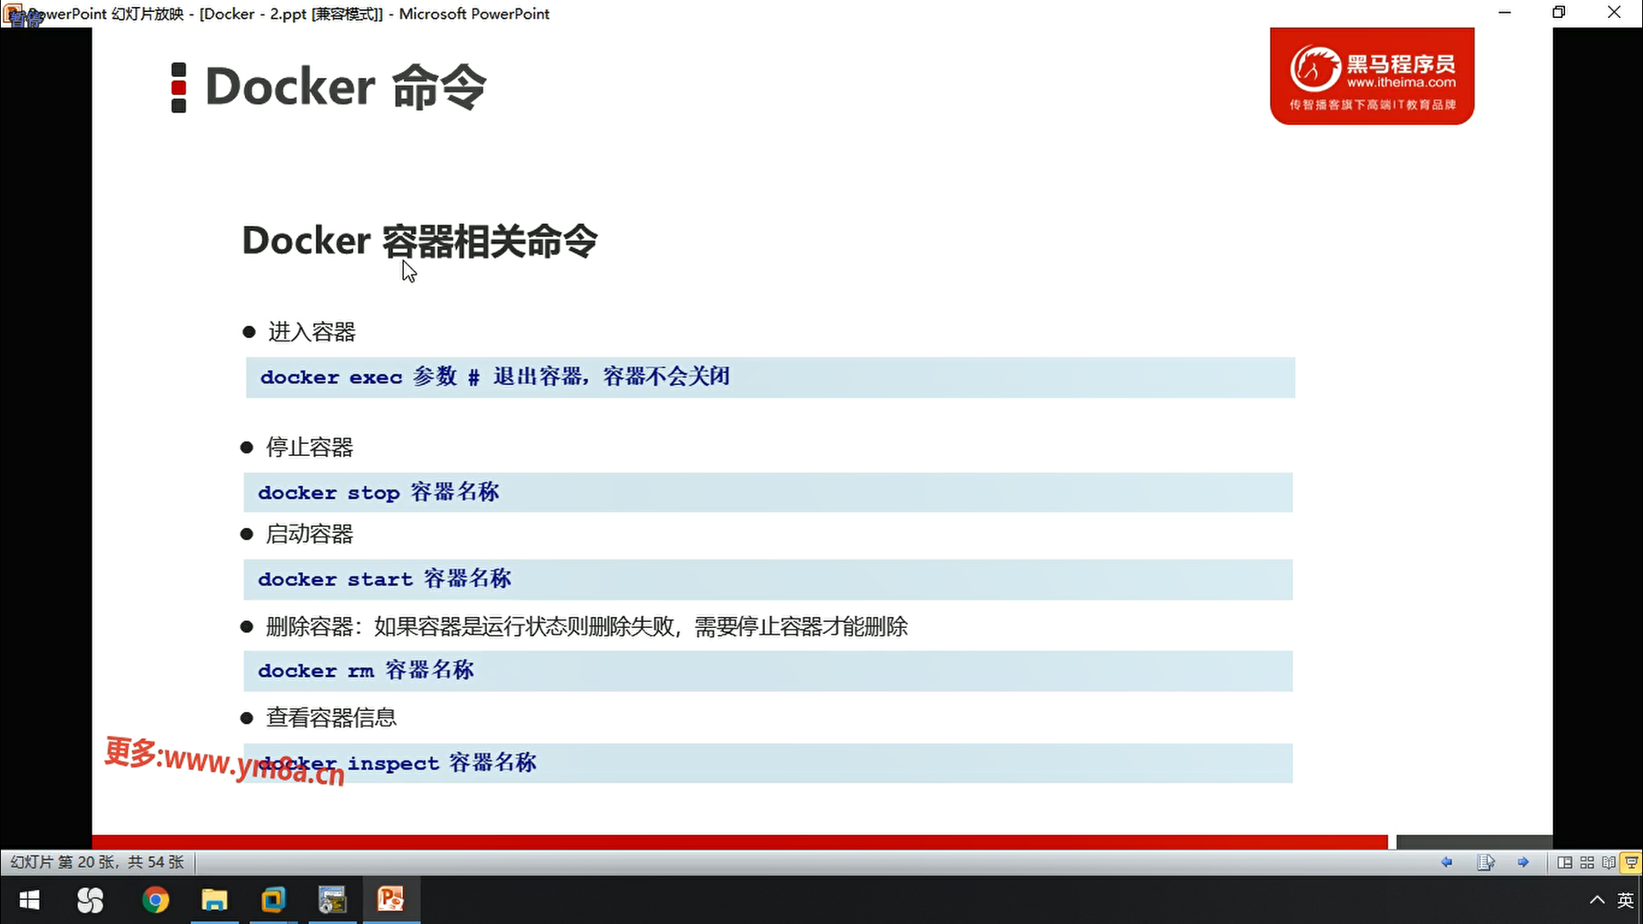Open VMware Workstation from the taskbar
The height and width of the screenshot is (924, 1643).
(x=273, y=900)
